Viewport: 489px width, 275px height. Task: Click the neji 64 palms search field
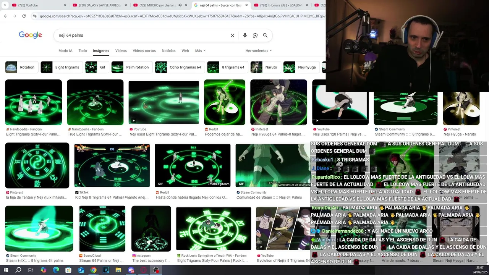click(141, 35)
